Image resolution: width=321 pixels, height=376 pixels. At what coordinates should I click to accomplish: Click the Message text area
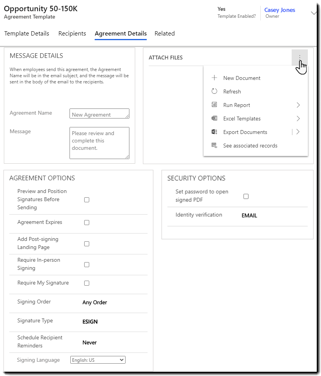99,143
